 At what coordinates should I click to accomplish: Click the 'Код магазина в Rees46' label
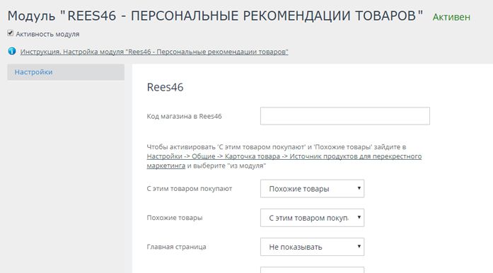click(184, 117)
